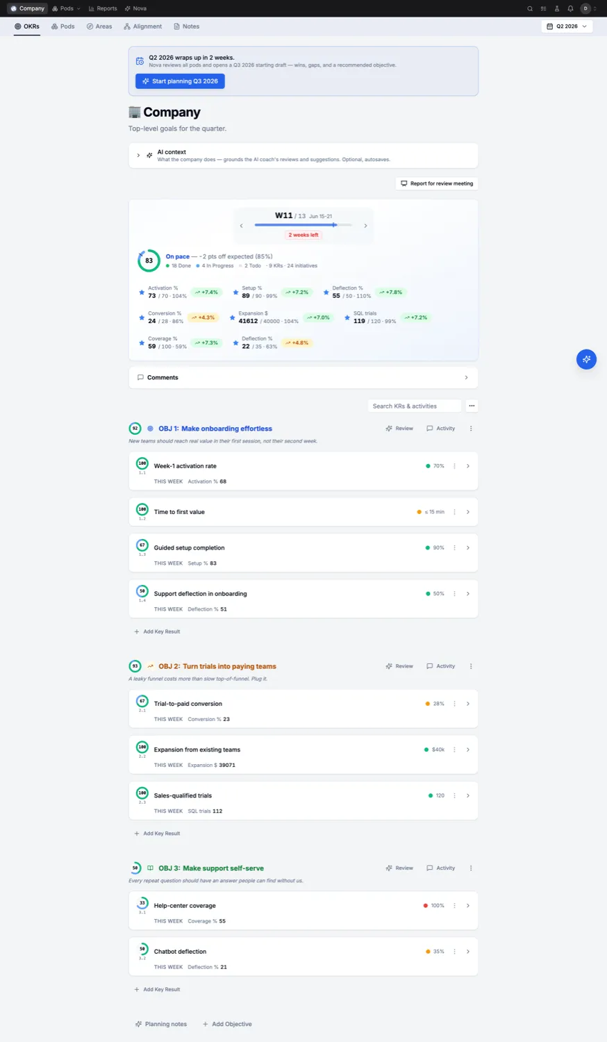
Task: Switch to the OKRs tab
Action: pyautogui.click(x=27, y=26)
